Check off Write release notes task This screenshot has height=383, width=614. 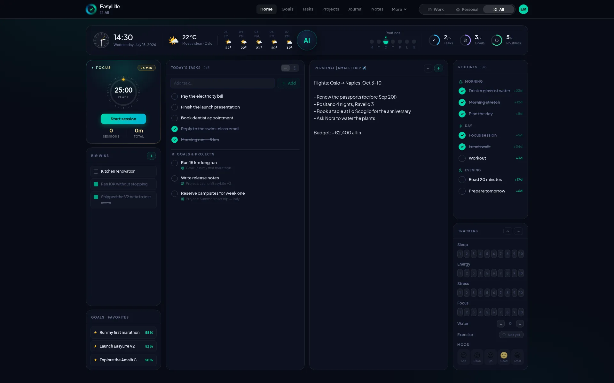175,178
